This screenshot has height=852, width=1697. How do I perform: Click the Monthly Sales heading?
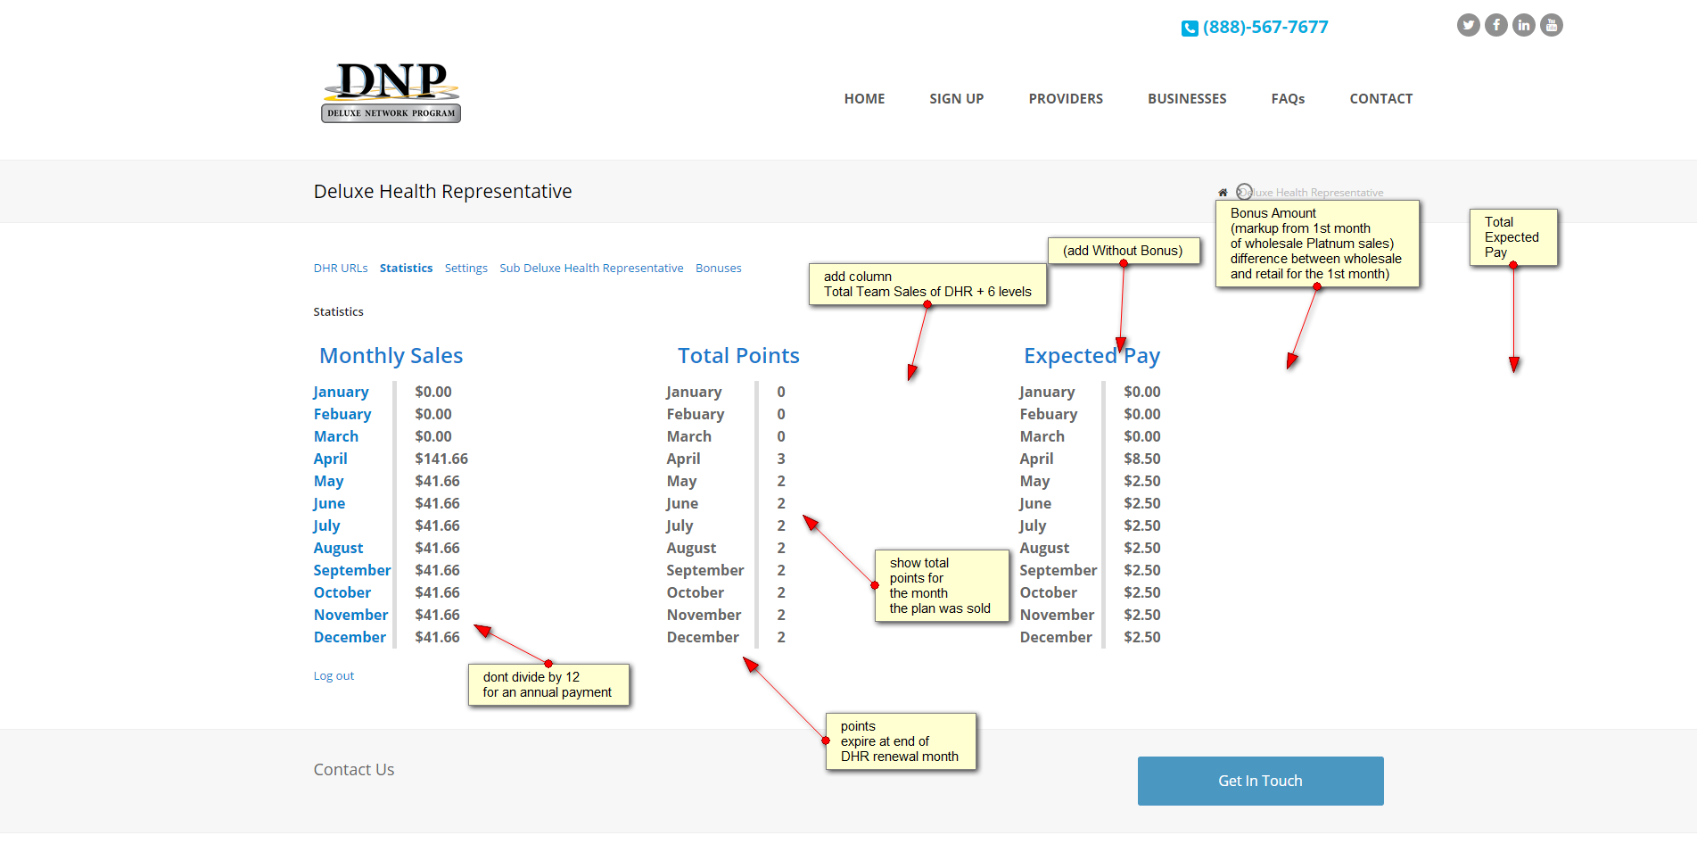[391, 356]
